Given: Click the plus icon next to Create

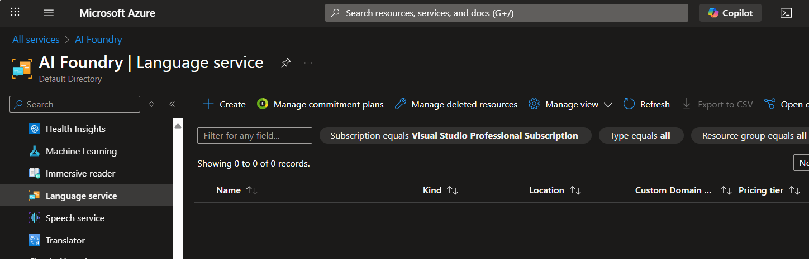Looking at the screenshot, I should [208, 104].
